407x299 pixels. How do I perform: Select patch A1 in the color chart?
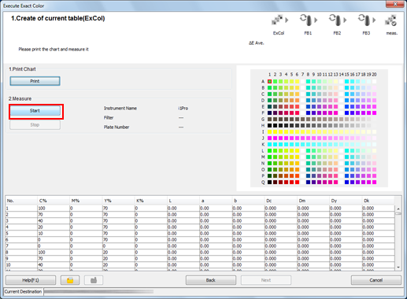coord(269,82)
